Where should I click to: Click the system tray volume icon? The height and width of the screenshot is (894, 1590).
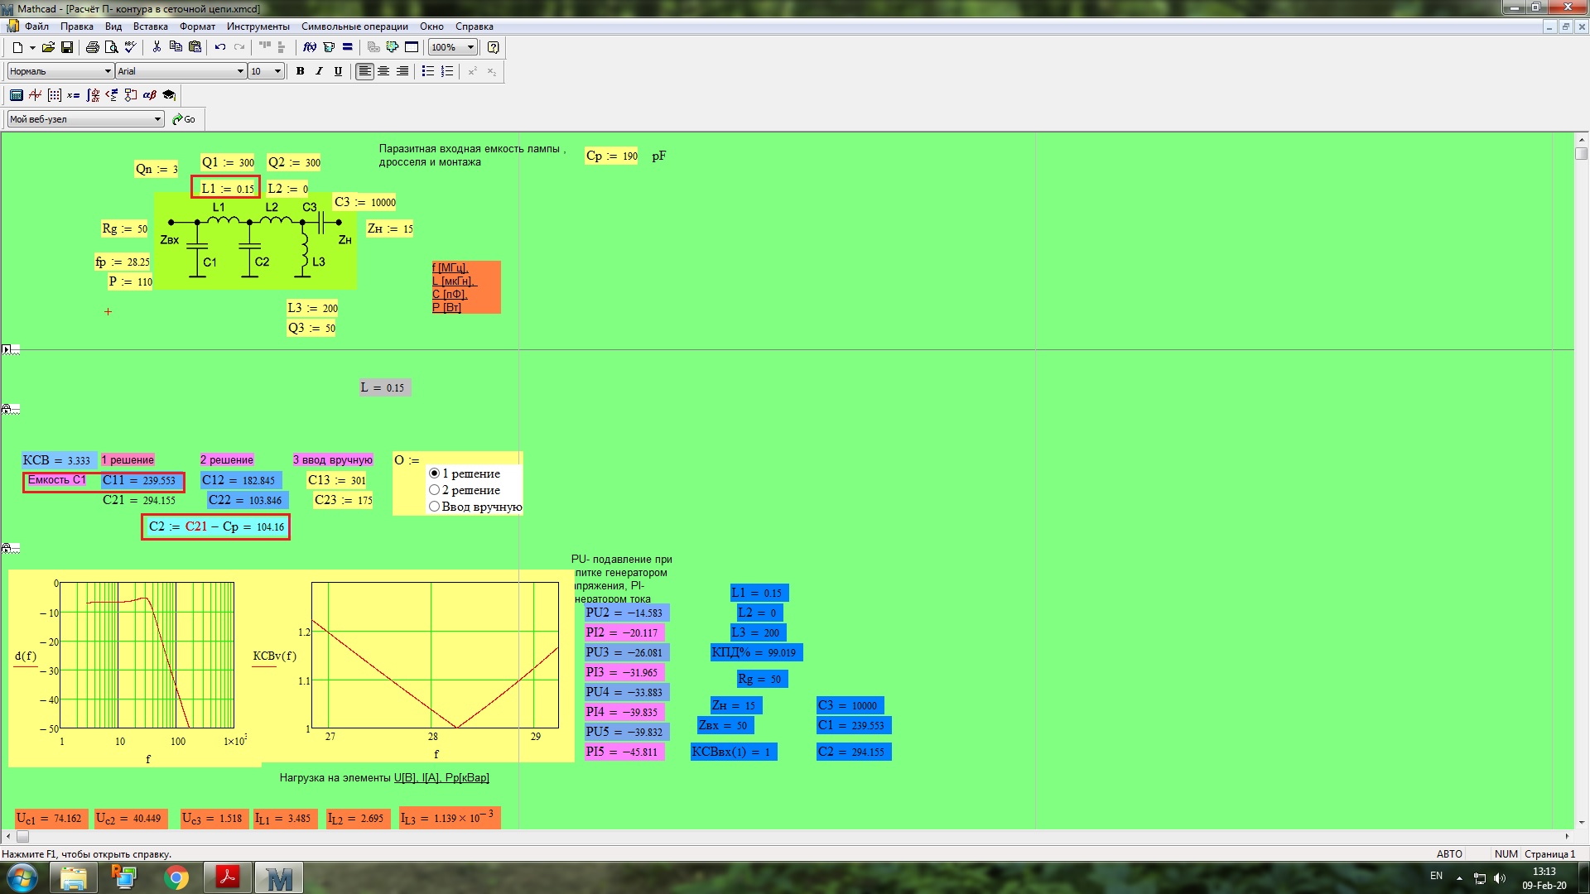(1500, 878)
